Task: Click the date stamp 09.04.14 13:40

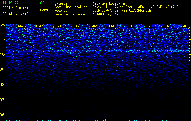Action: click(15, 14)
